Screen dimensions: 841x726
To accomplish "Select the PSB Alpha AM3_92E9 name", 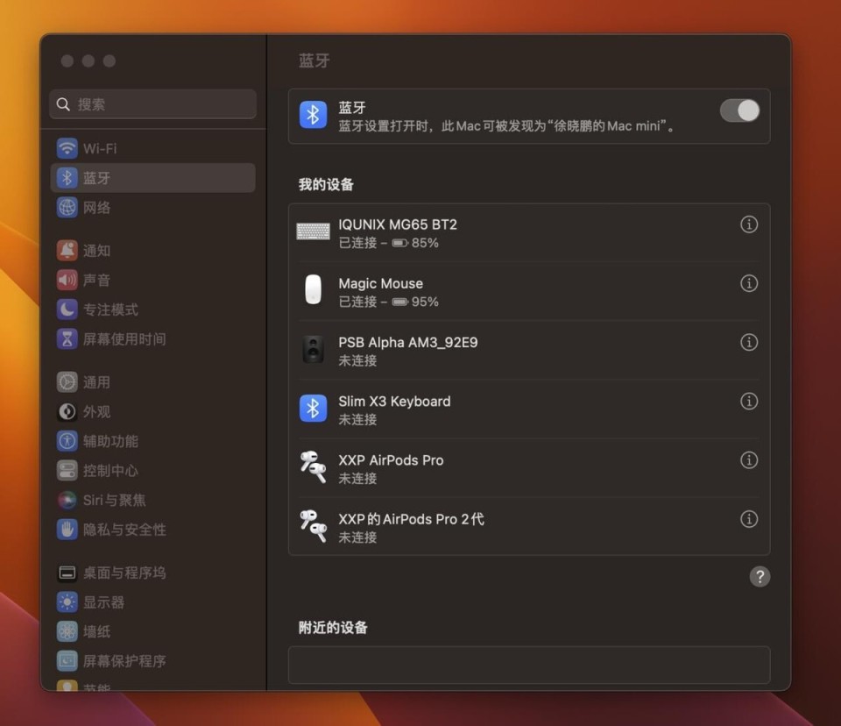I will pyautogui.click(x=408, y=343).
